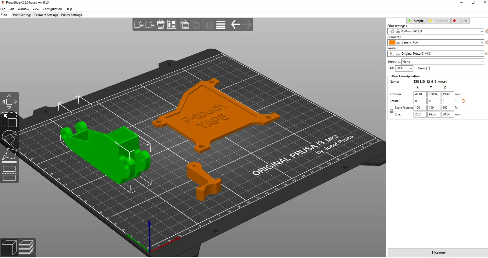Open the Printer preset dropdown
Image resolution: width=488 pixels, height=258 pixels.
point(436,54)
